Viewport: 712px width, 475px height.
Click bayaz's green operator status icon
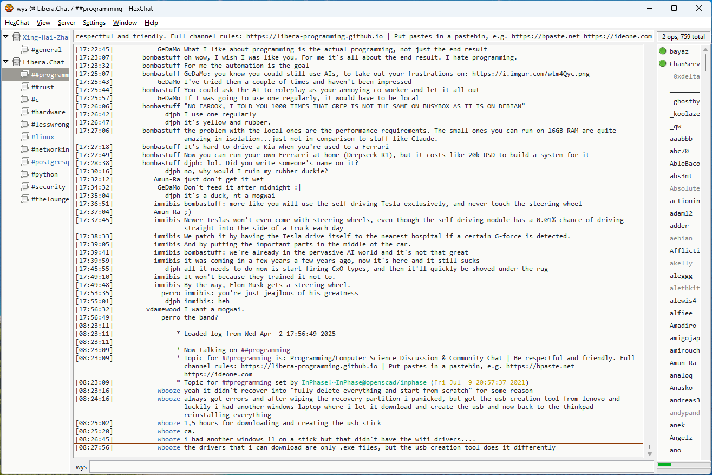coord(663,51)
